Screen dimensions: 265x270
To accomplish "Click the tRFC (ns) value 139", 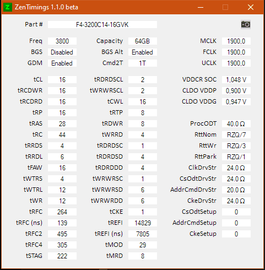I will [x=62, y=223].
